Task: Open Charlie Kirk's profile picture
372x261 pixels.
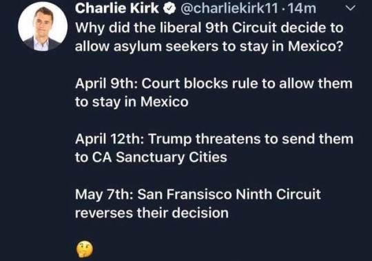Action: pos(43,26)
